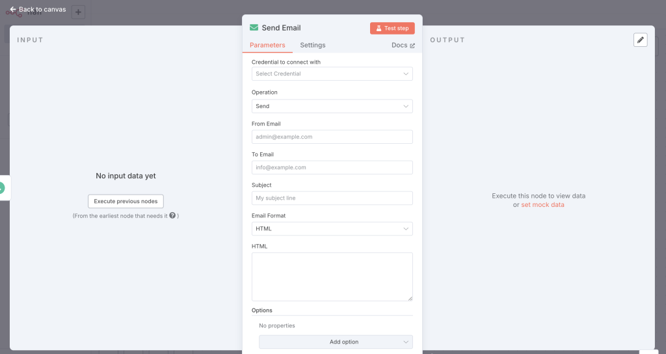Open the Select Credential dropdown
The image size is (666, 354).
pyautogui.click(x=332, y=74)
